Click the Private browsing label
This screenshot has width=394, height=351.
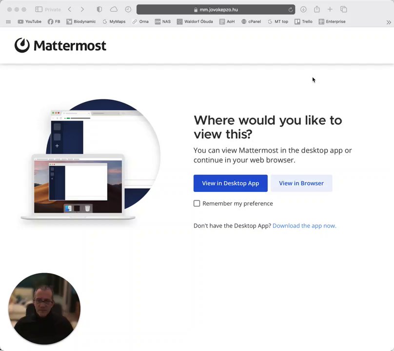point(53,10)
